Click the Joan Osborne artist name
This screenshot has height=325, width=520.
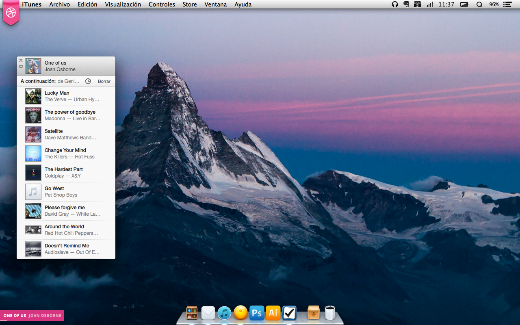tap(60, 69)
